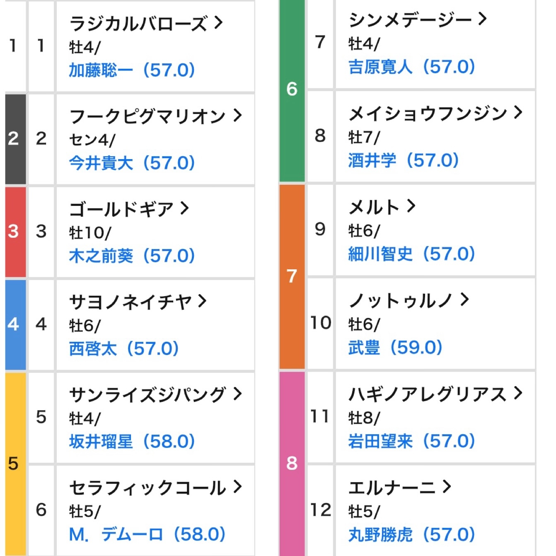Screen dimensions: 556x556
Task: Open chevron next to ノットゥルノ
Action: 465,299
